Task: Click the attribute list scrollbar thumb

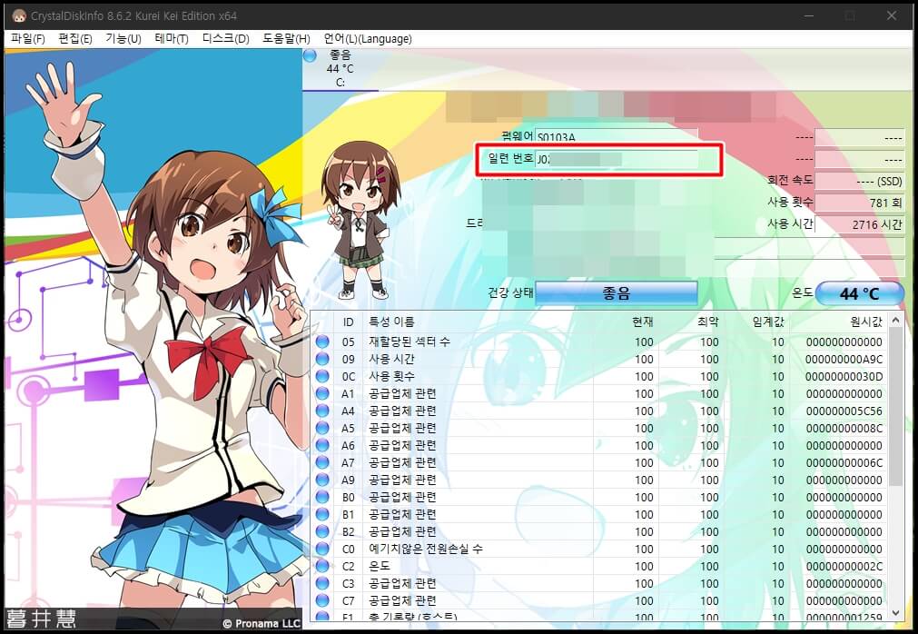Action: (x=895, y=407)
